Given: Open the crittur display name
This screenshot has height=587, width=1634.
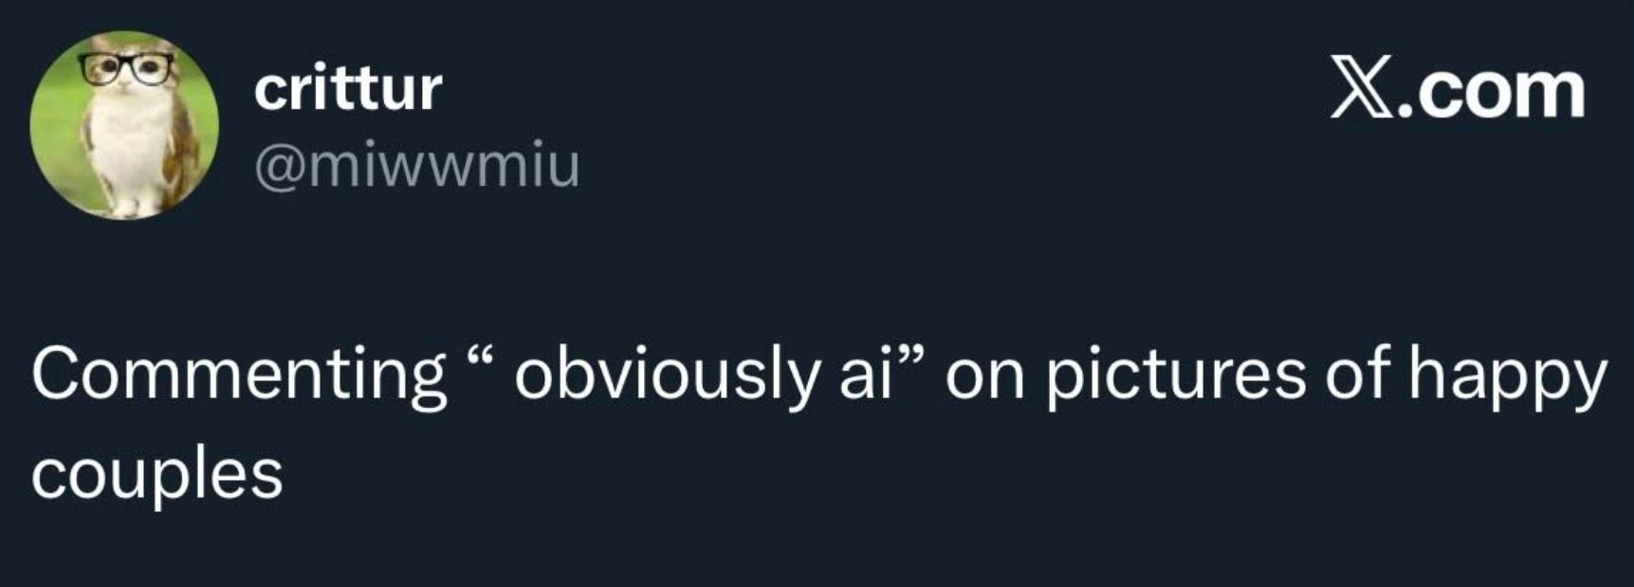Looking at the screenshot, I should click(x=347, y=88).
